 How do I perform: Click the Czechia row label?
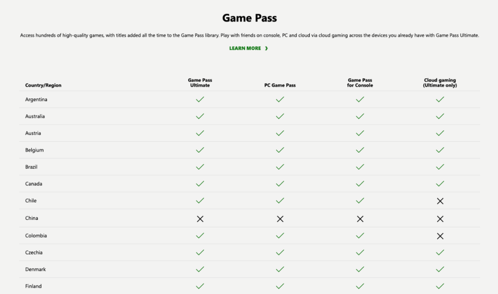click(x=35, y=253)
